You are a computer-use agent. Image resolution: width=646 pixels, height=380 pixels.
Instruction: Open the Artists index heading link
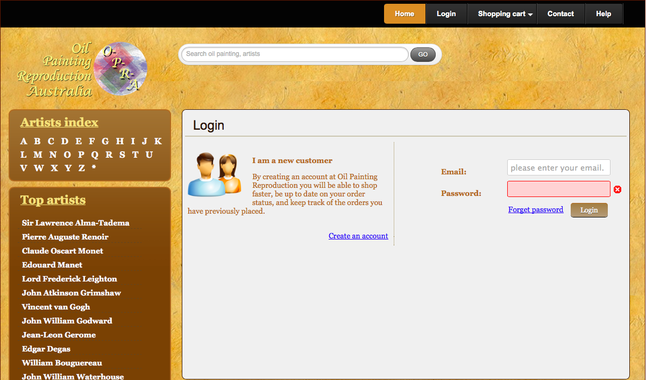[x=59, y=122]
